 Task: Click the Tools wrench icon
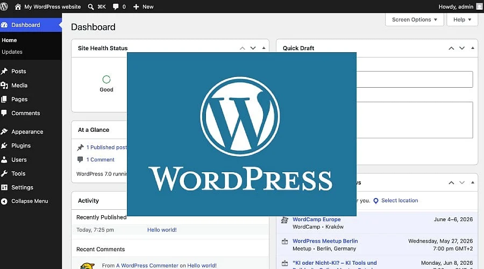pos(4,174)
